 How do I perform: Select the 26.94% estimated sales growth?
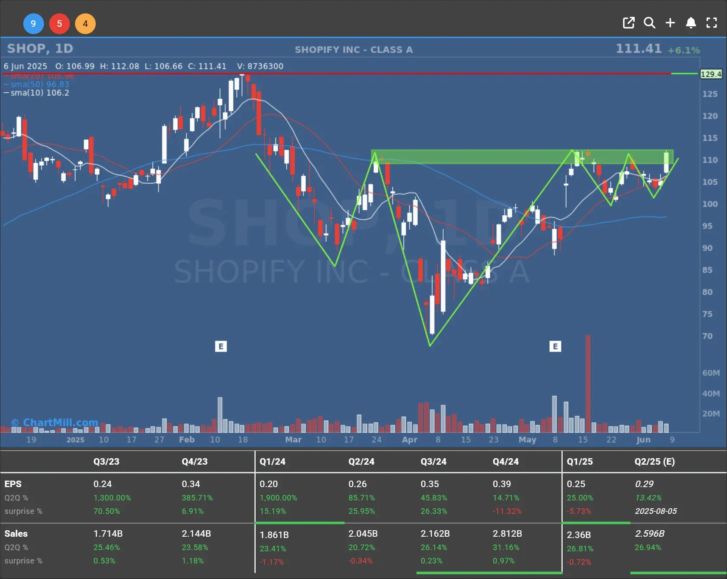pos(648,547)
